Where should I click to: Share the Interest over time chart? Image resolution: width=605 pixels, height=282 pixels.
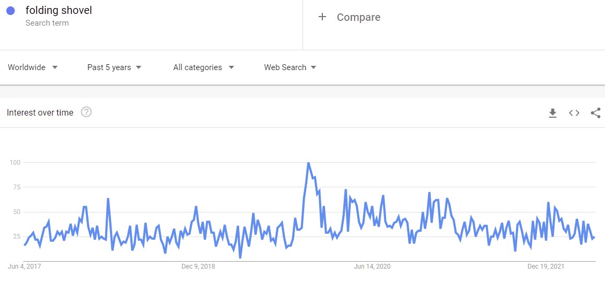(x=596, y=113)
